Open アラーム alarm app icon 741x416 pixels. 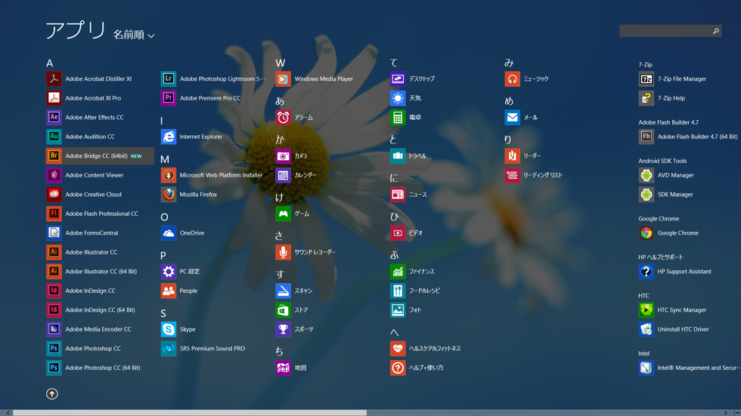(283, 118)
